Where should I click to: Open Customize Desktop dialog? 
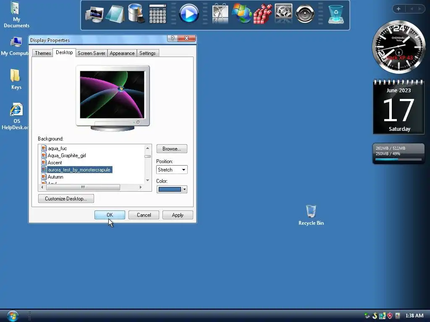click(66, 198)
